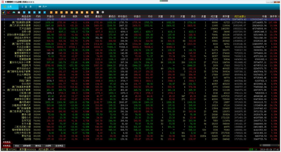This screenshot has width=281, height=152.
Task: Choose the orange Y interval icon
Action: (92, 12)
